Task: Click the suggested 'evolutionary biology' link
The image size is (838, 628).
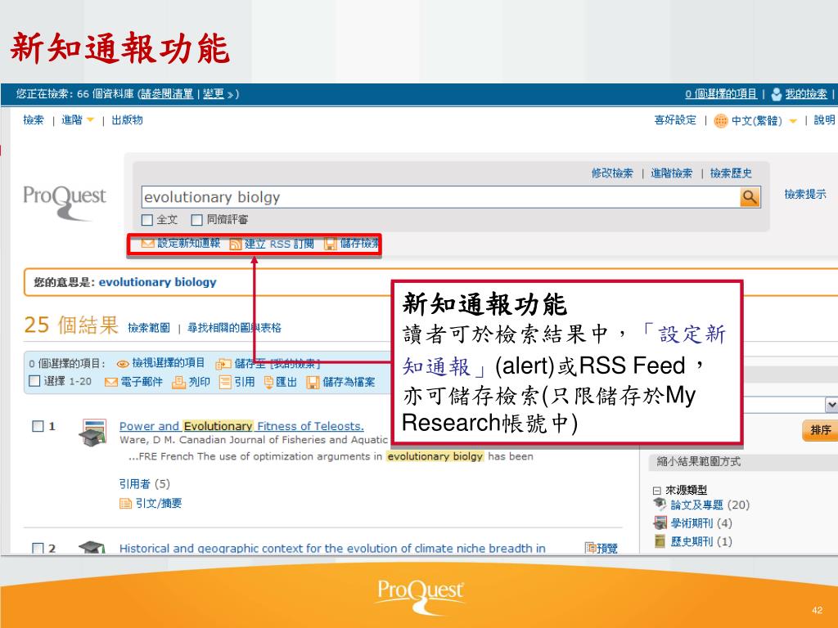Action: [x=158, y=282]
